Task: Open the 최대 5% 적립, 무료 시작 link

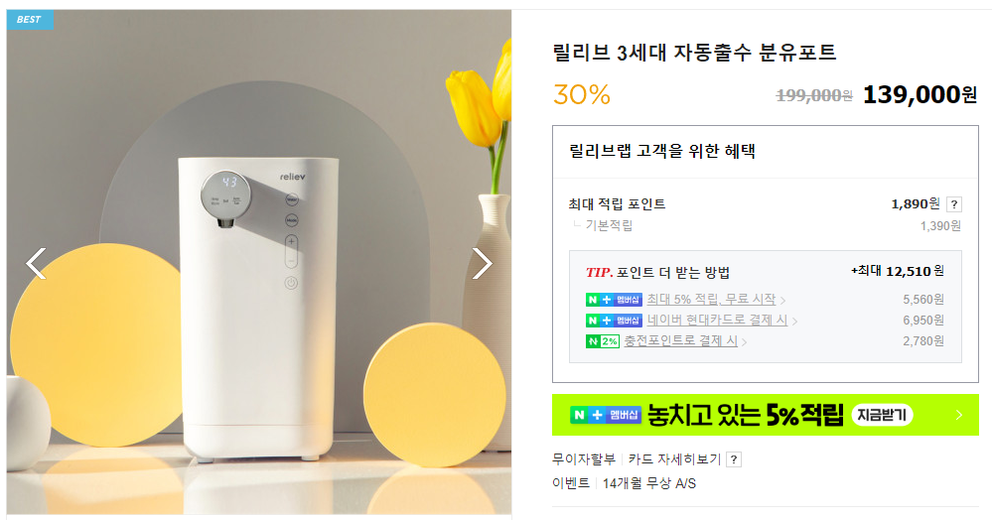Action: (x=711, y=300)
